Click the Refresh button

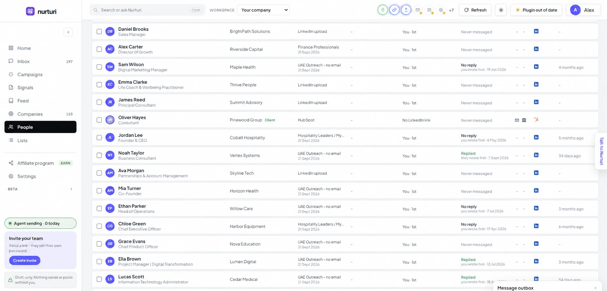pos(475,10)
